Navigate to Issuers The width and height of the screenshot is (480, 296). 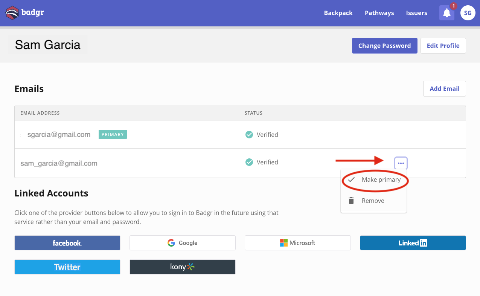click(416, 13)
